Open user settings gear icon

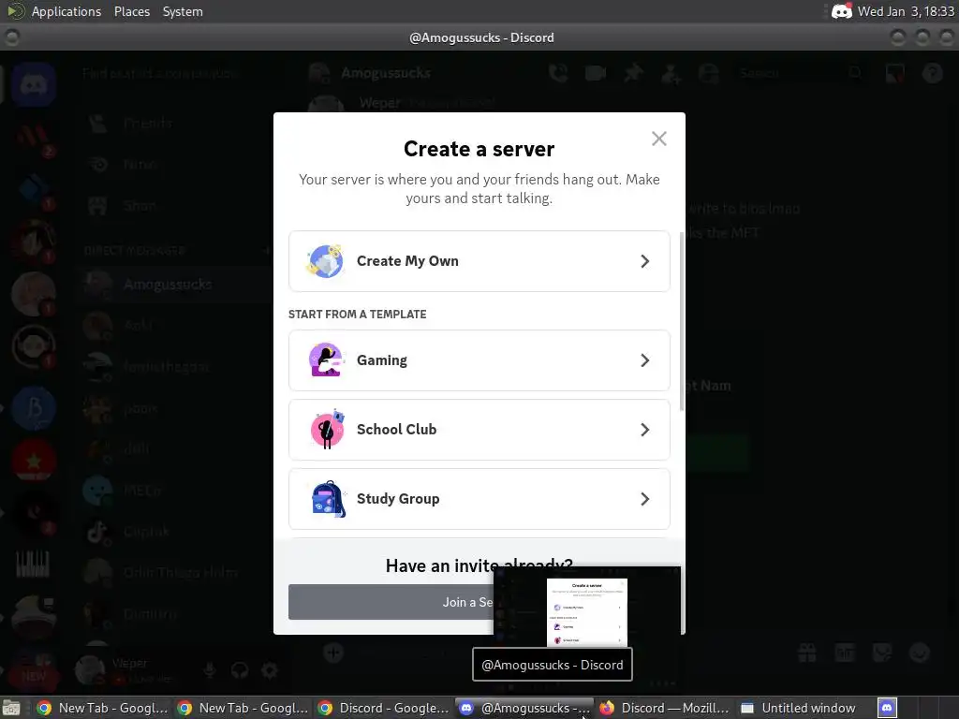270,670
